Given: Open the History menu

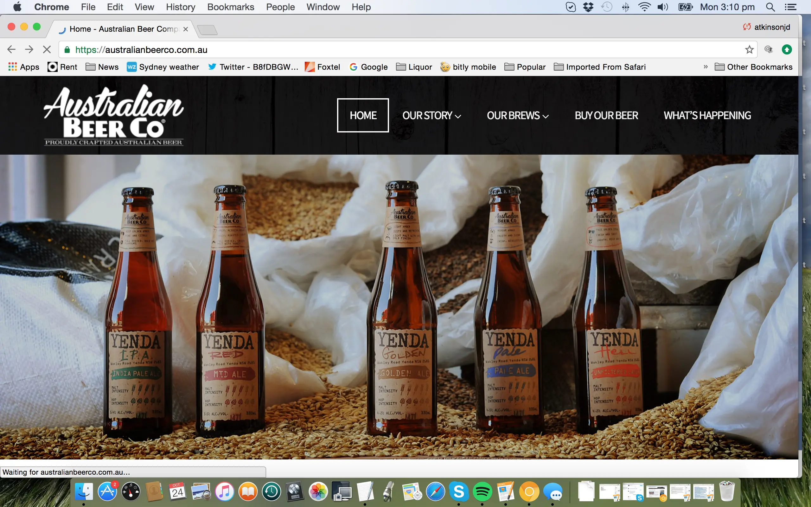Looking at the screenshot, I should [180, 7].
